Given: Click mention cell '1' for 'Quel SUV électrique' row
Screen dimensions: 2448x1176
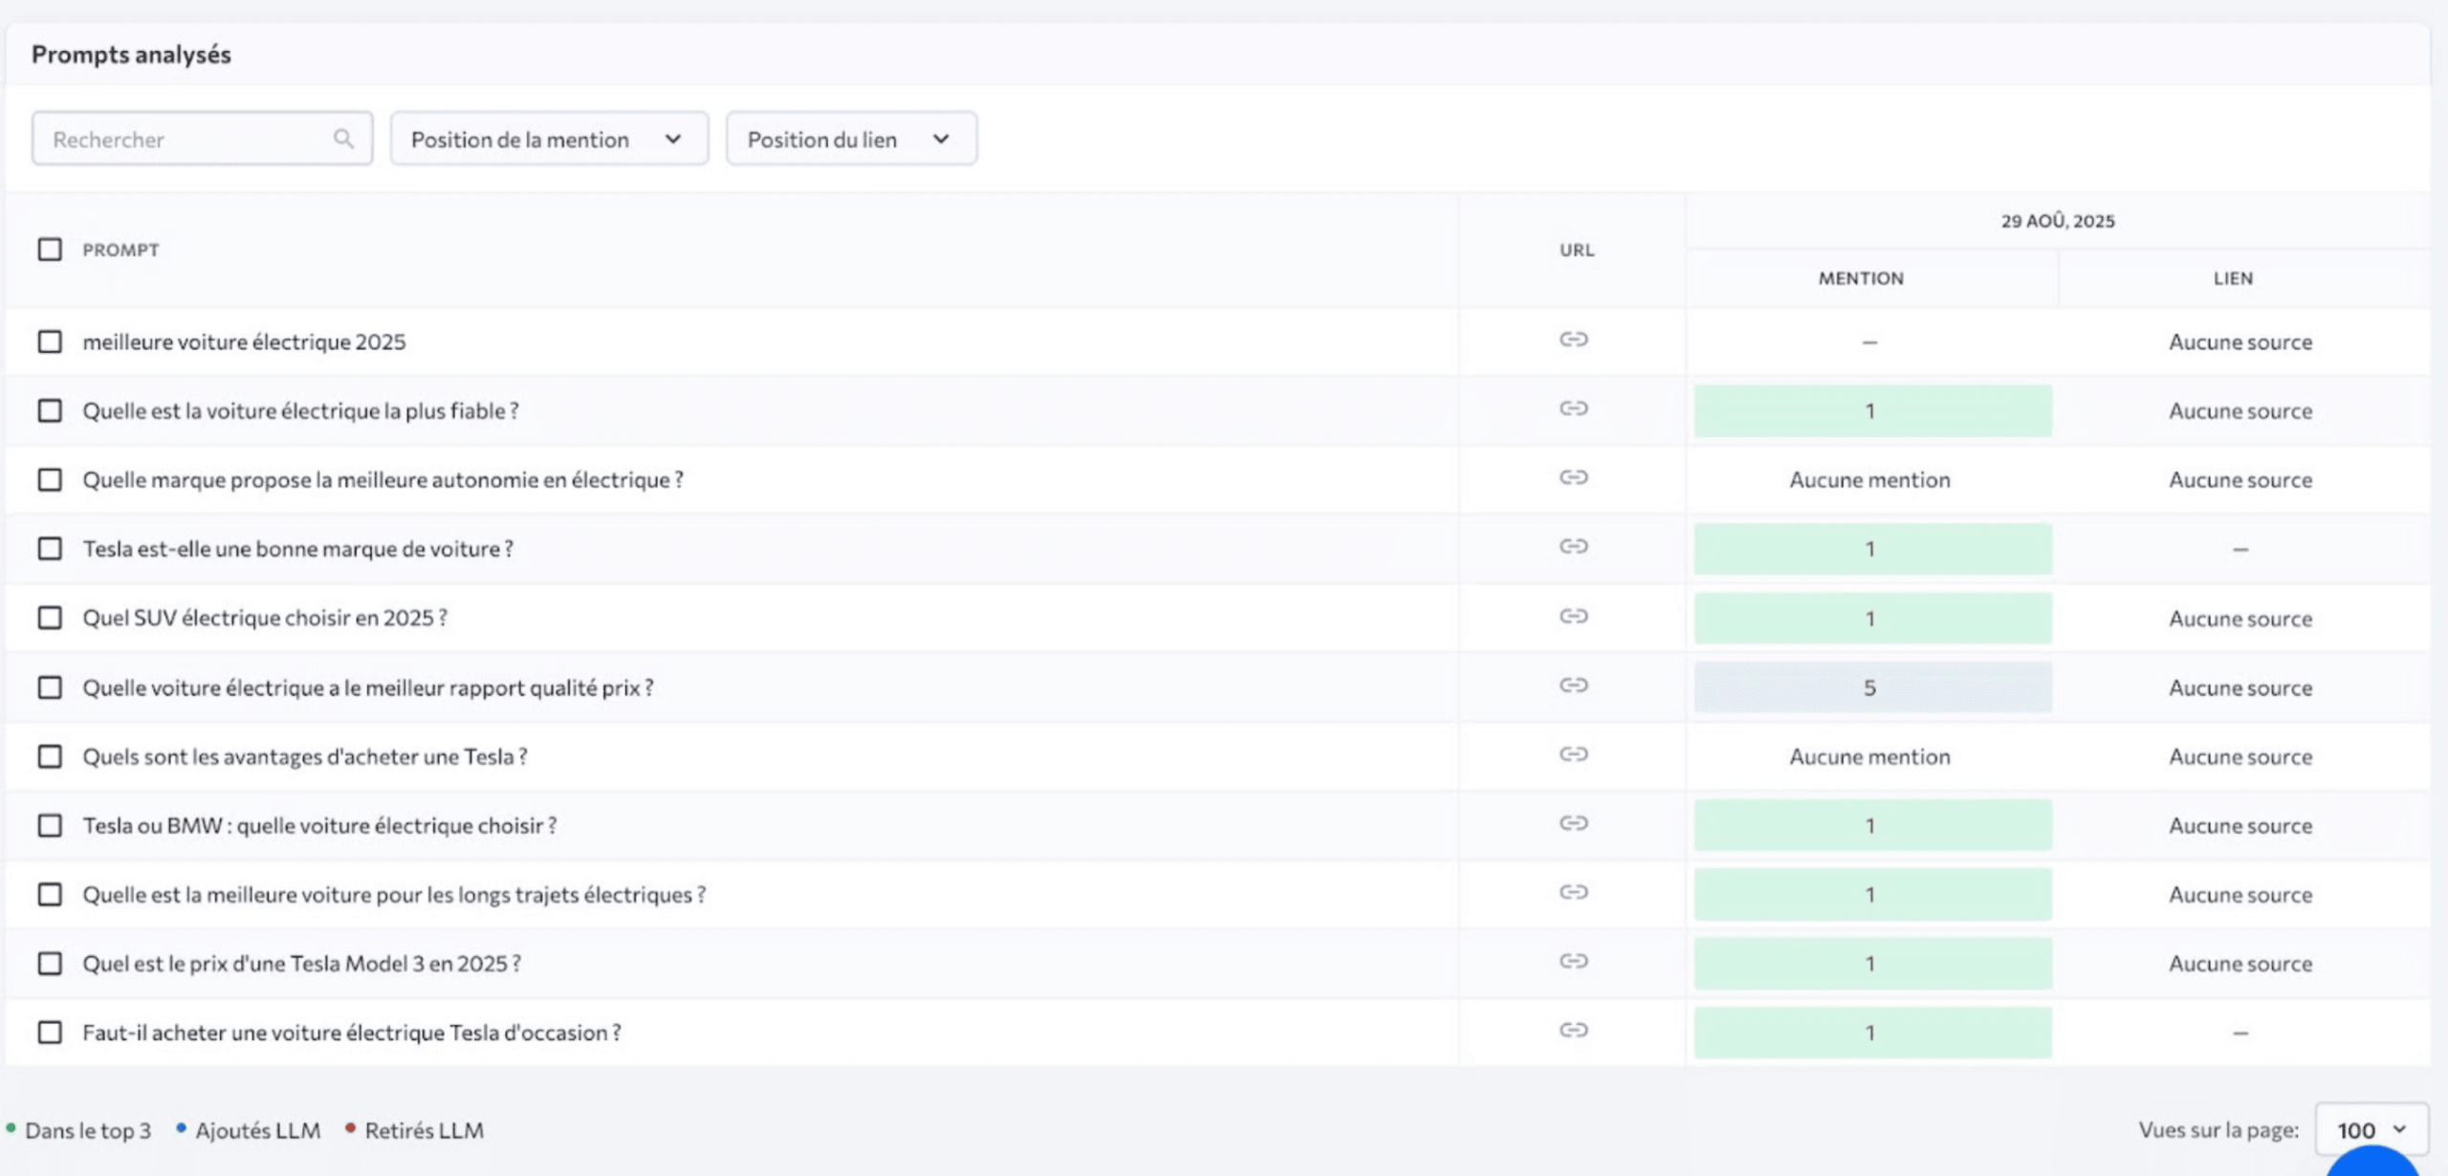Looking at the screenshot, I should pos(1872,618).
